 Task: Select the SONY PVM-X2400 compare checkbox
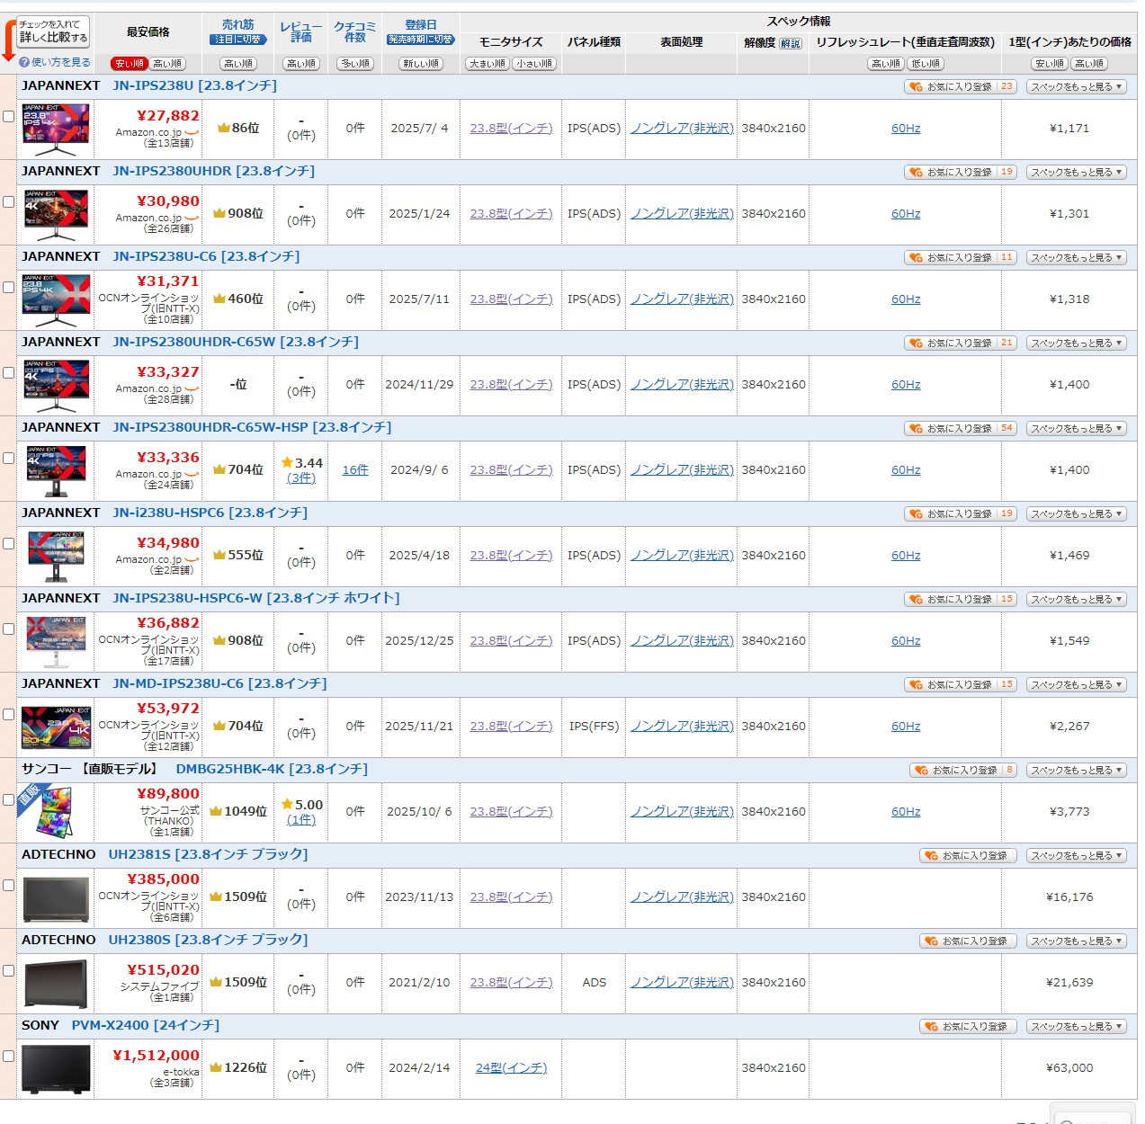tap(8, 1057)
